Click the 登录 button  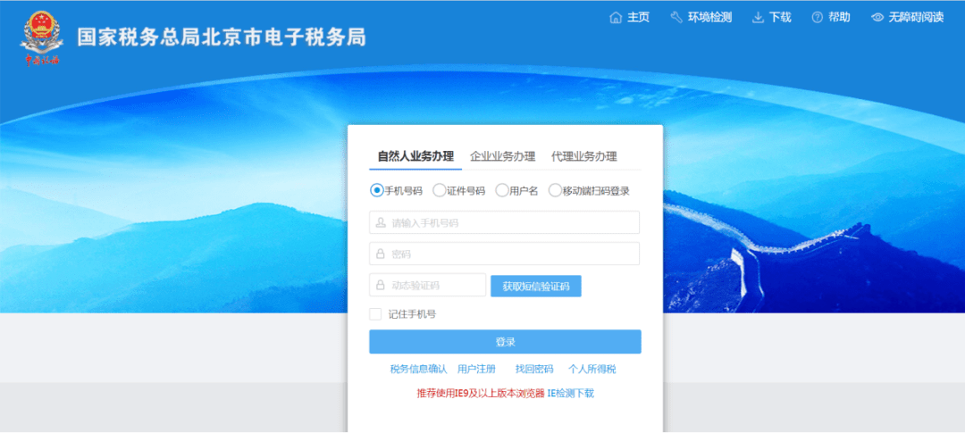505,342
